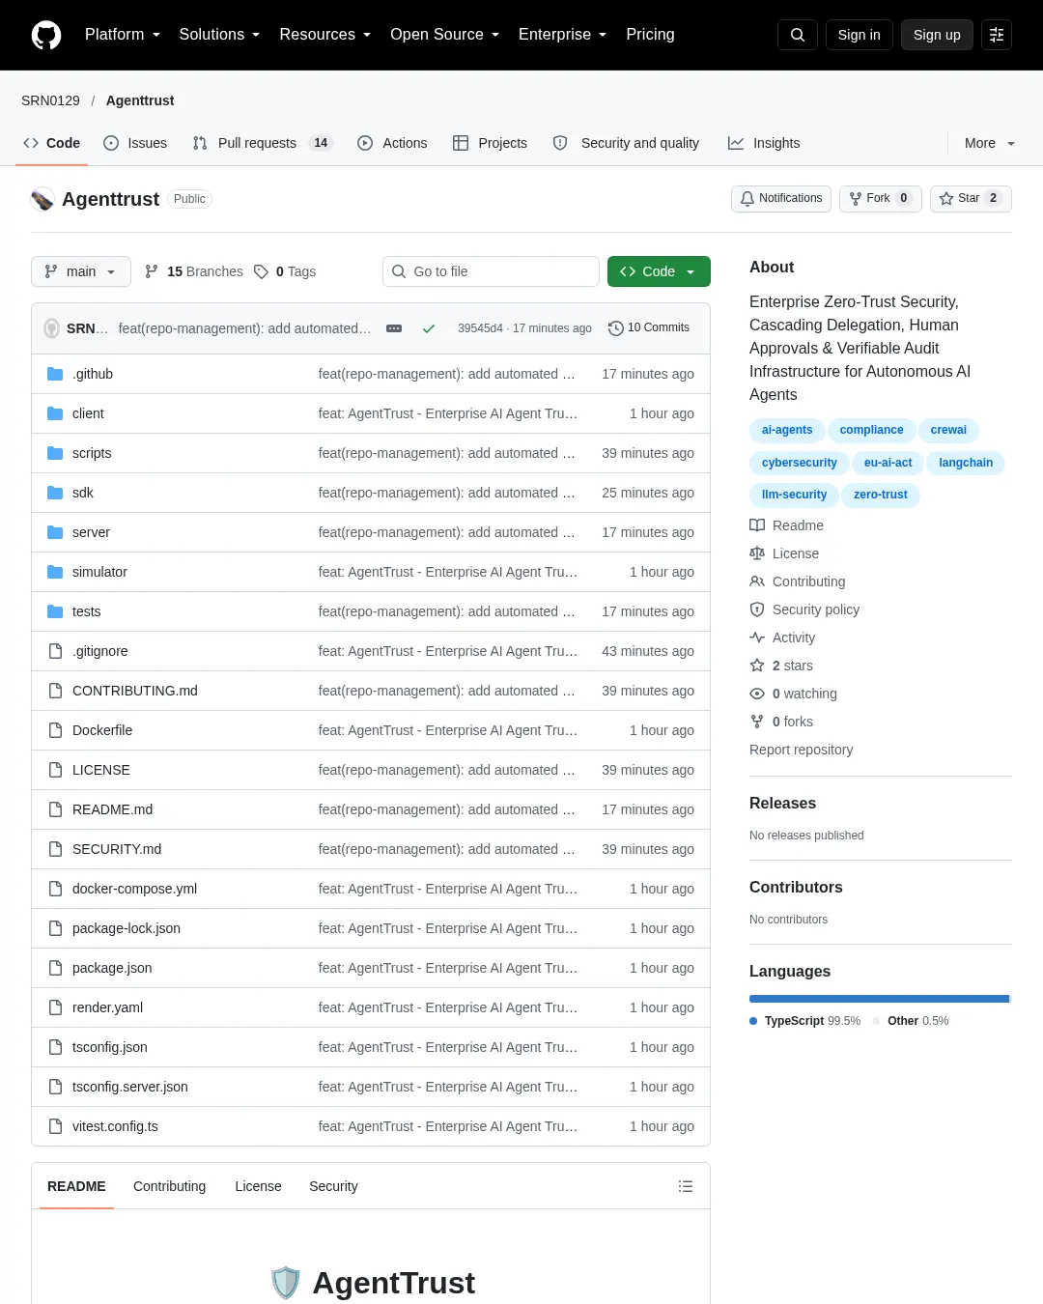This screenshot has width=1043, height=1304.
Task: Click the 2 stars star icon
Action: [757, 666]
